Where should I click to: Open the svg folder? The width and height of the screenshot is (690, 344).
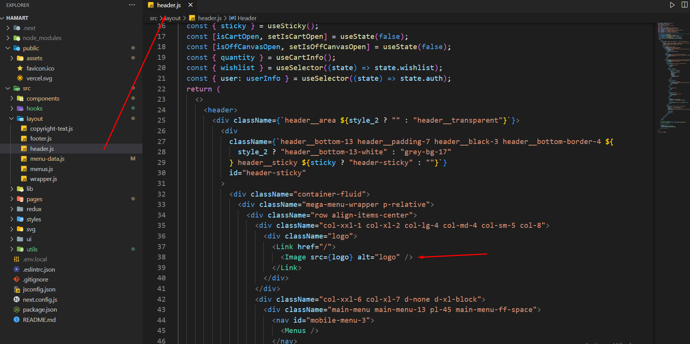point(31,229)
